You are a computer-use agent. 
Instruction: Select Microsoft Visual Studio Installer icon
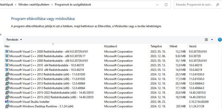coord(7,102)
